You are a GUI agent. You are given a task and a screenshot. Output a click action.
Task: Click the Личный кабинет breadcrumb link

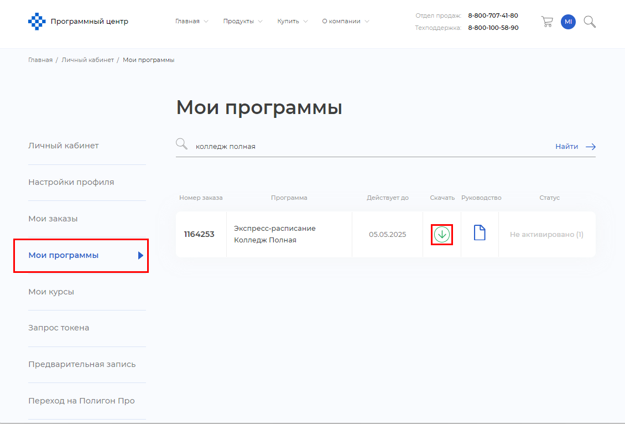coord(87,60)
